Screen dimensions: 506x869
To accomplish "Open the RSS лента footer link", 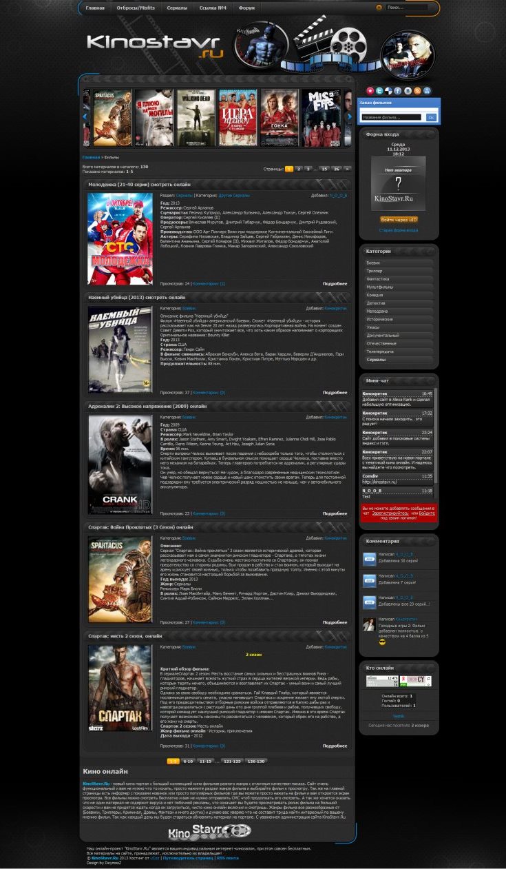I will pyautogui.click(x=228, y=858).
